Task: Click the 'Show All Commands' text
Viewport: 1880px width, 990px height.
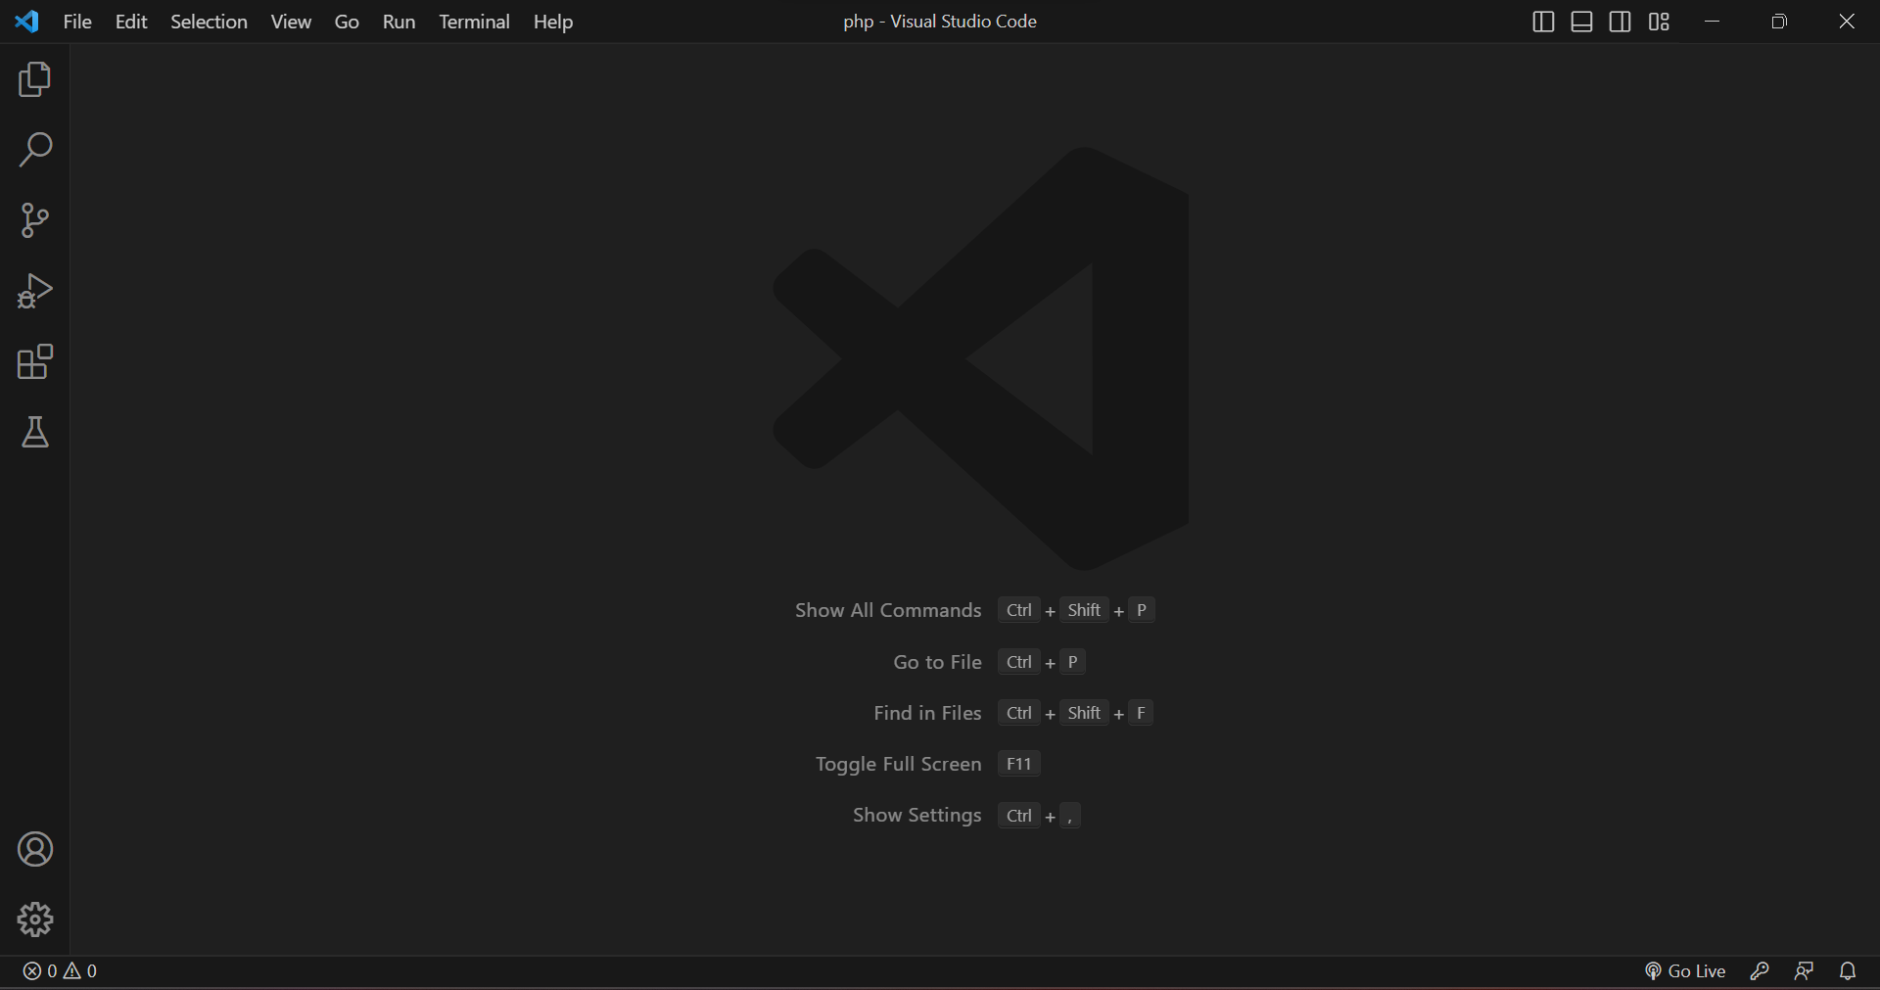Action: point(888,610)
